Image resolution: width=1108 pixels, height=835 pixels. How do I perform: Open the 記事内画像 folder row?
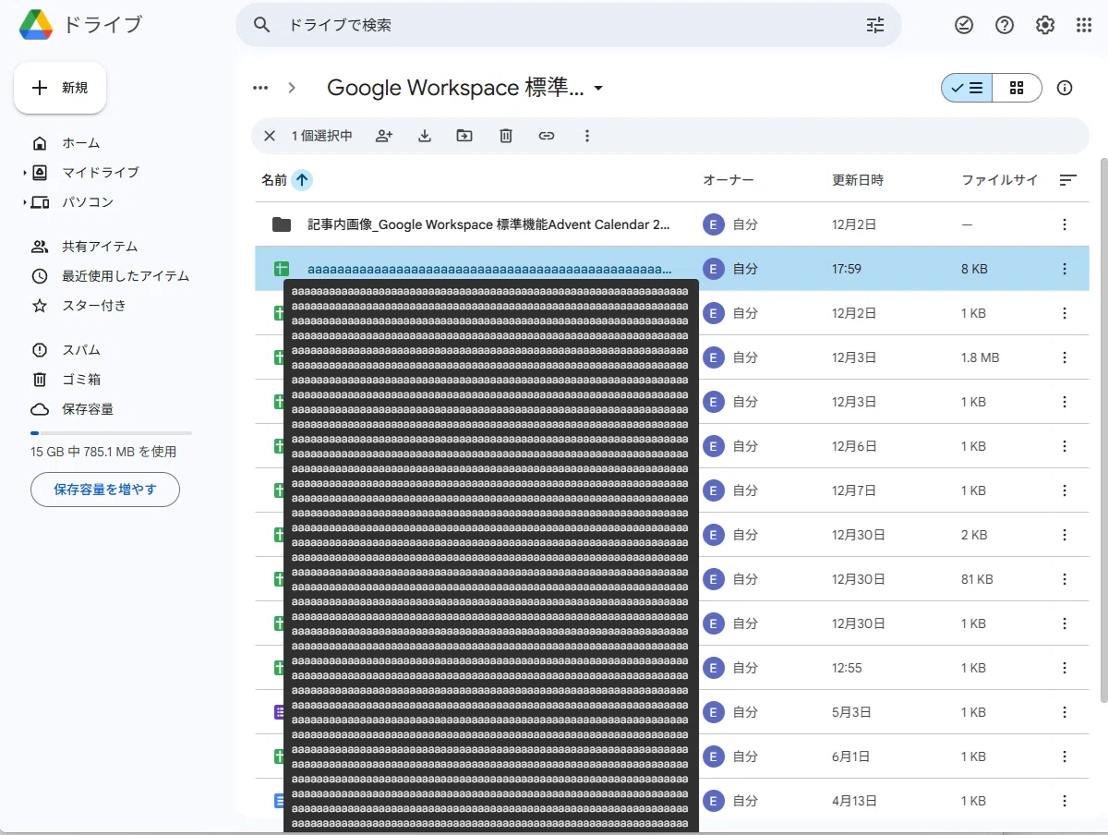[672, 224]
